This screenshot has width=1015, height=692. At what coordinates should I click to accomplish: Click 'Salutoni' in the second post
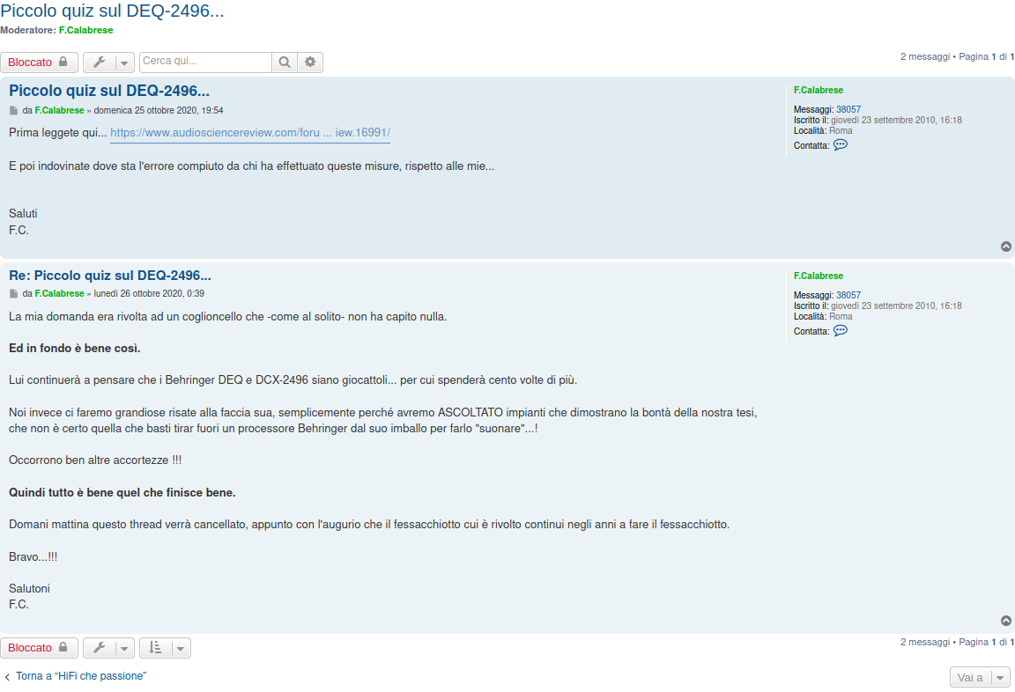pos(29,588)
